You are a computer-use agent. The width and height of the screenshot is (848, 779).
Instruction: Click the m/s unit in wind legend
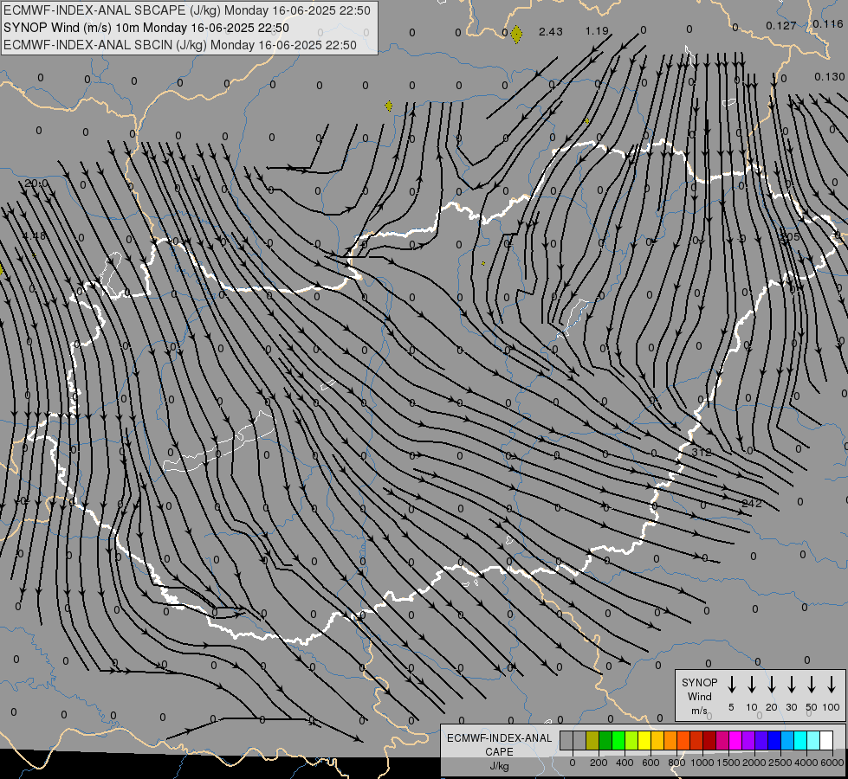click(x=699, y=711)
